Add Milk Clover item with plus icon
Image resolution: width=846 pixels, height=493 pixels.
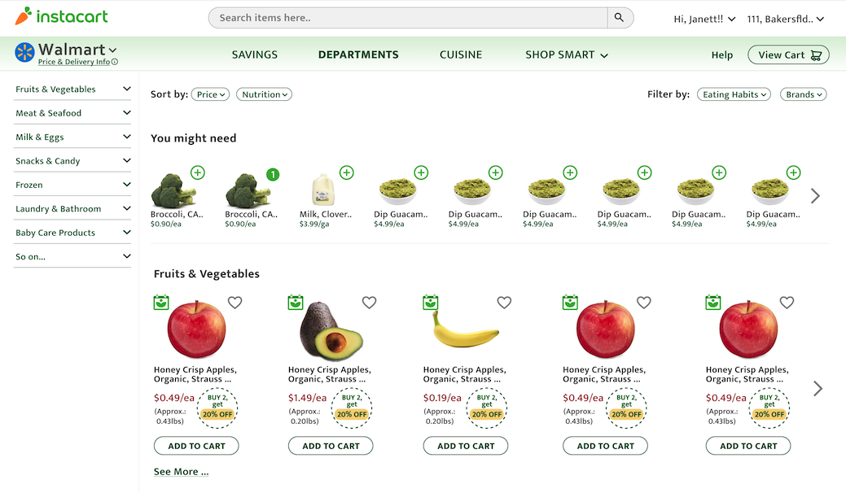[x=347, y=172]
